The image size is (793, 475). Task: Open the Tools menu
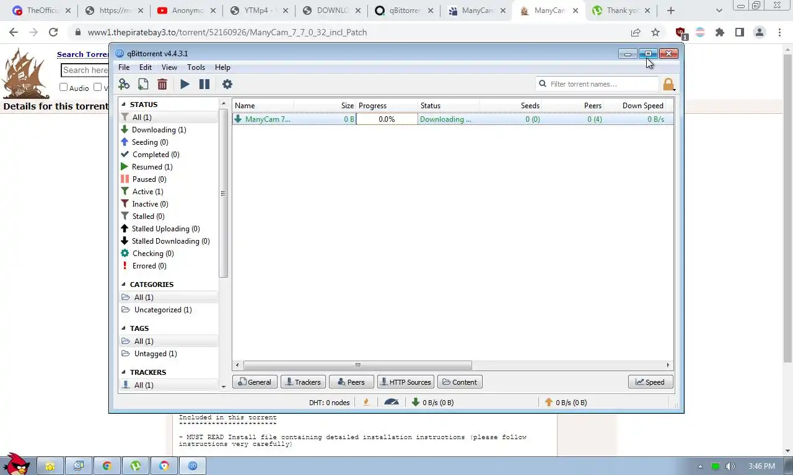(x=196, y=67)
